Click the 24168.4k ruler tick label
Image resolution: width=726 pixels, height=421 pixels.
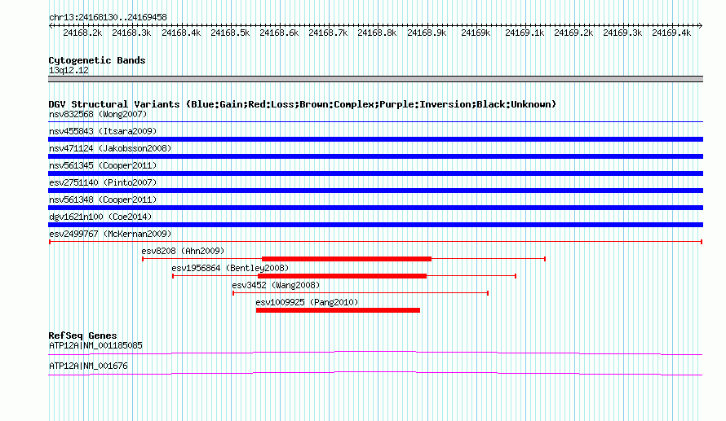click(x=181, y=33)
